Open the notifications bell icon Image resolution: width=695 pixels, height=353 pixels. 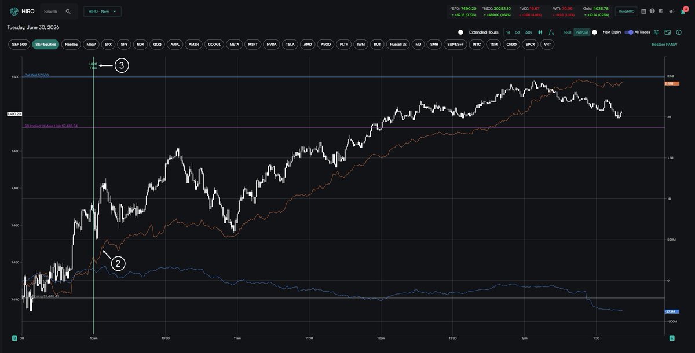click(683, 11)
